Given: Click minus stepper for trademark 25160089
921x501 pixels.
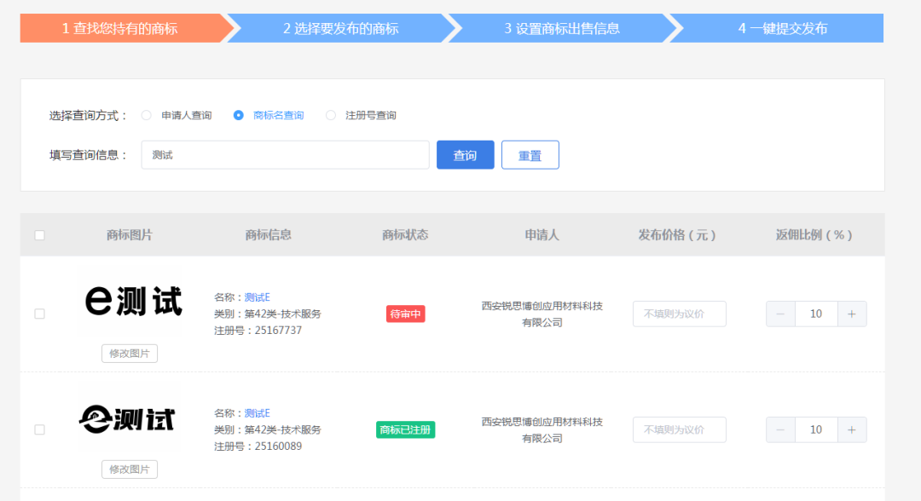Looking at the screenshot, I should coord(780,429).
